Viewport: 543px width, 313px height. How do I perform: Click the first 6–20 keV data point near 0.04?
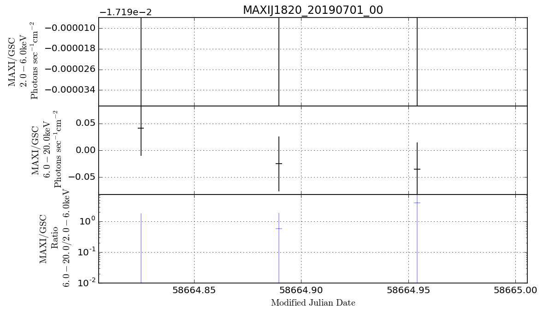141,128
